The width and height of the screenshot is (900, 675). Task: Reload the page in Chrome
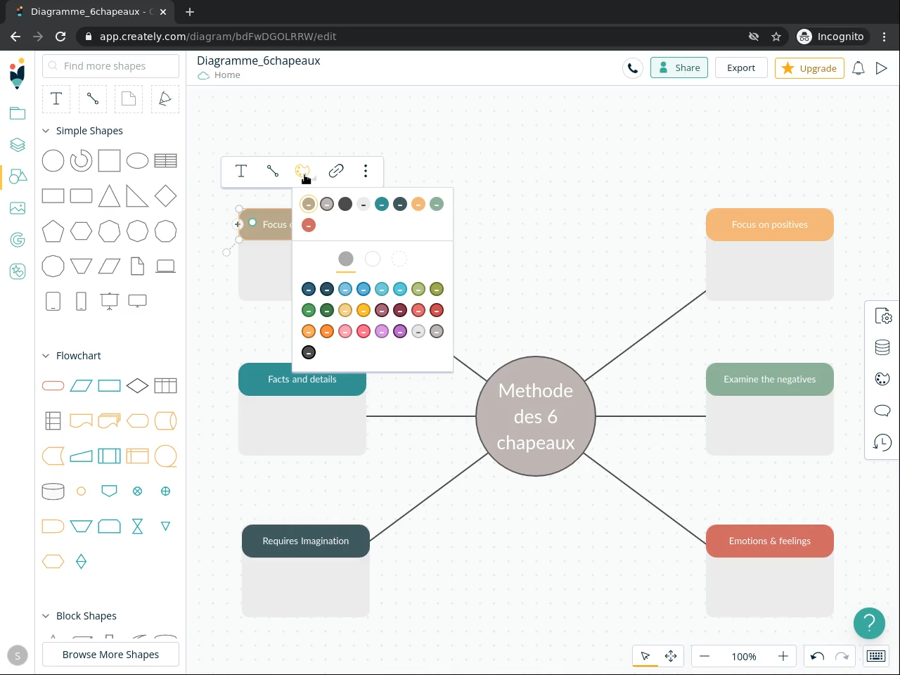(60, 37)
